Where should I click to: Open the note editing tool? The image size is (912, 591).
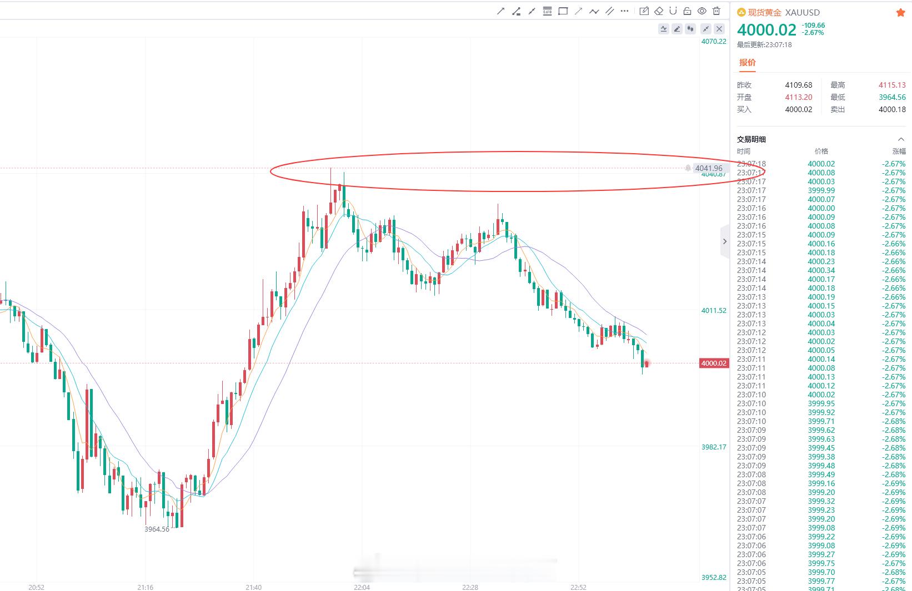pyautogui.click(x=644, y=11)
